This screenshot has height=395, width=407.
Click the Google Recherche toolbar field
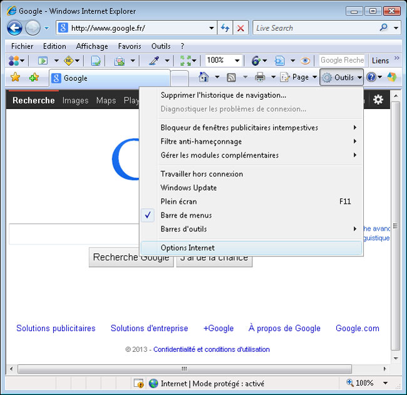[342, 60]
